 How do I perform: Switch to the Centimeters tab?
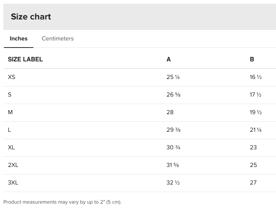pos(57,39)
